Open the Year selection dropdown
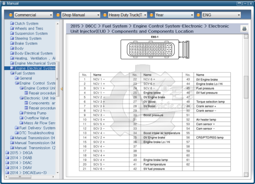Viewport: 255px width, 184px height. pos(191,15)
